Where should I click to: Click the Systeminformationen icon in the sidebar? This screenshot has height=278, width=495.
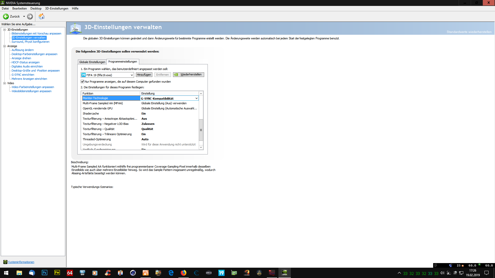(5, 262)
